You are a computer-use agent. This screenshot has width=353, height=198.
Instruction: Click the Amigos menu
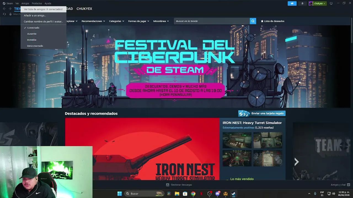tap(25, 3)
